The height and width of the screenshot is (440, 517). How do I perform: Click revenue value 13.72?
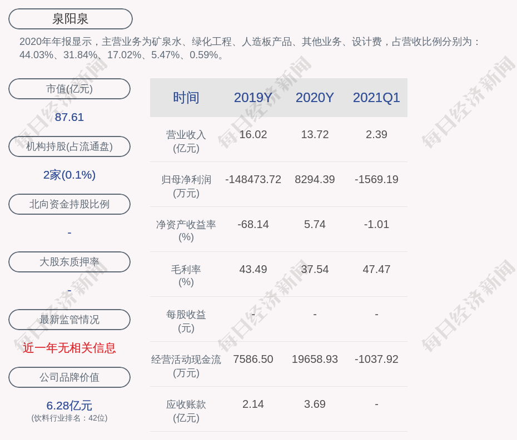pyautogui.click(x=315, y=135)
